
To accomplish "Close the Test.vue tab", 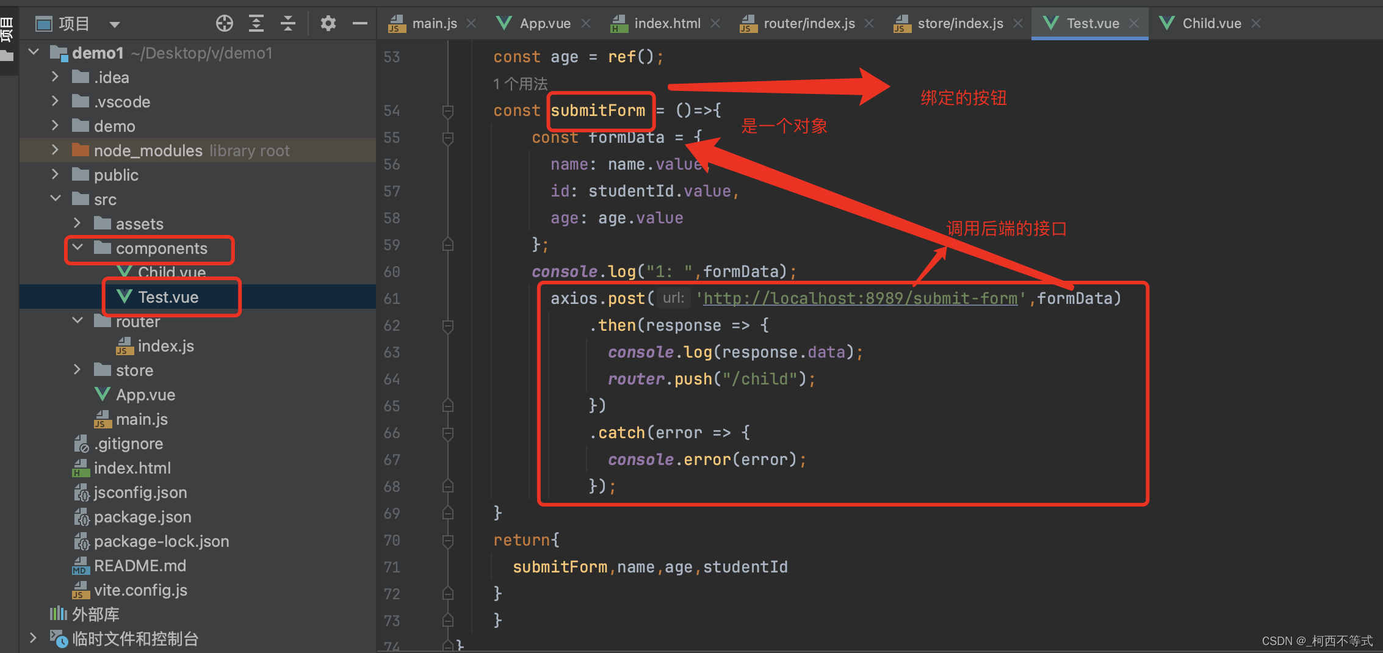I will [1134, 23].
